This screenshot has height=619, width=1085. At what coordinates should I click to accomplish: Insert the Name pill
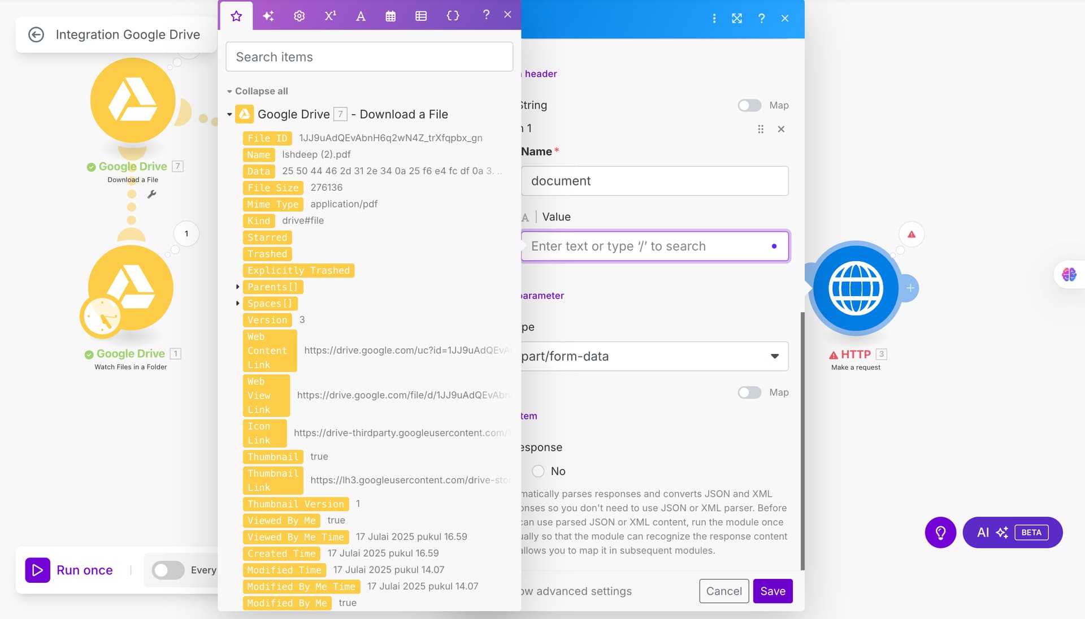tap(258, 155)
